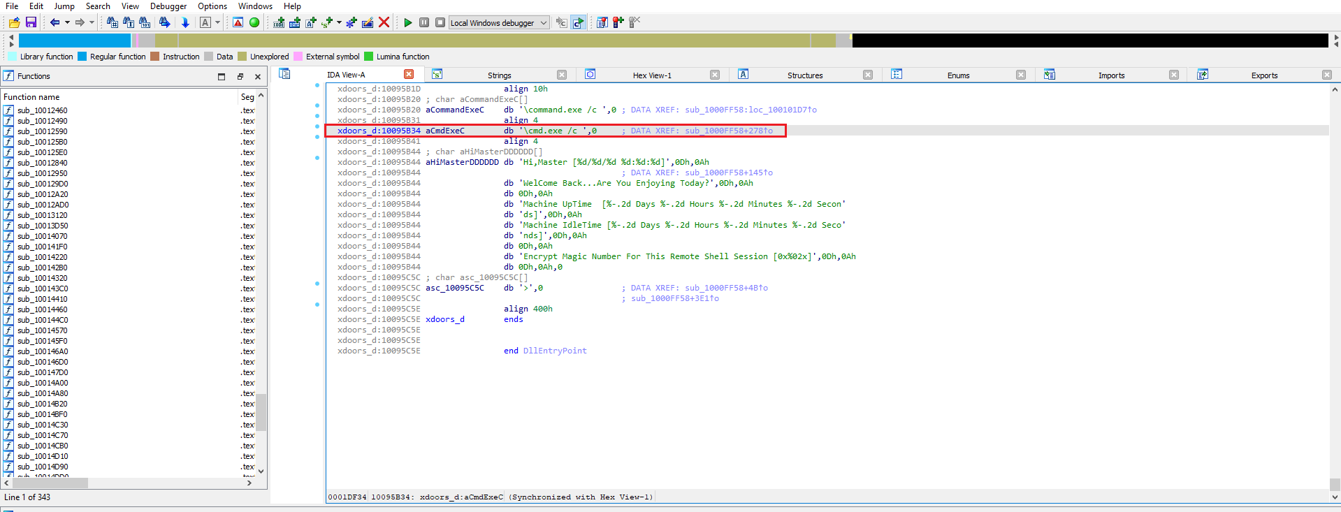Image resolution: width=1341 pixels, height=512 pixels.
Task: Close the Hex View-1 tab
Action: (715, 75)
